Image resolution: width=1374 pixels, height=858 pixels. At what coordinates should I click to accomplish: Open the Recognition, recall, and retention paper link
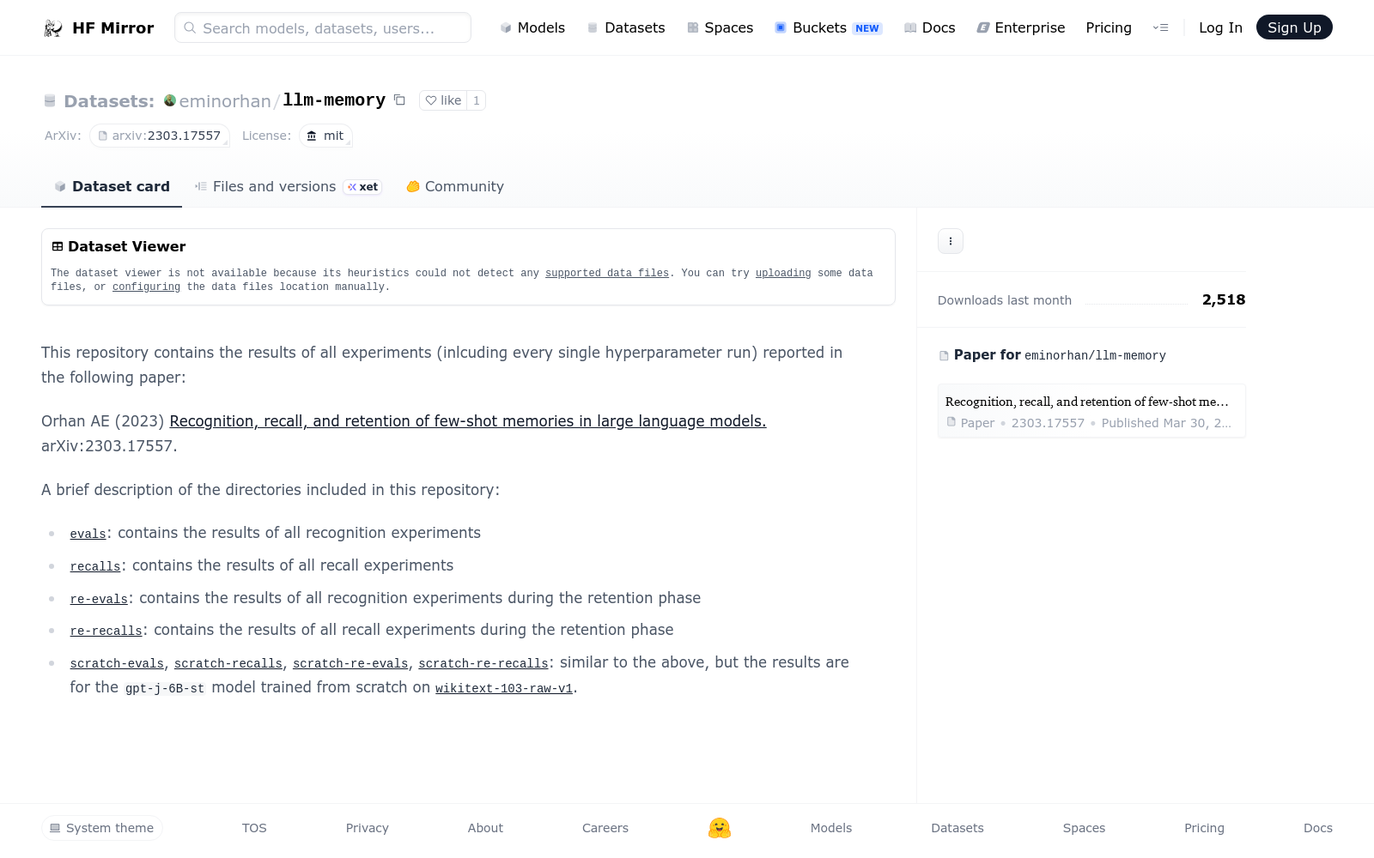[468, 421]
